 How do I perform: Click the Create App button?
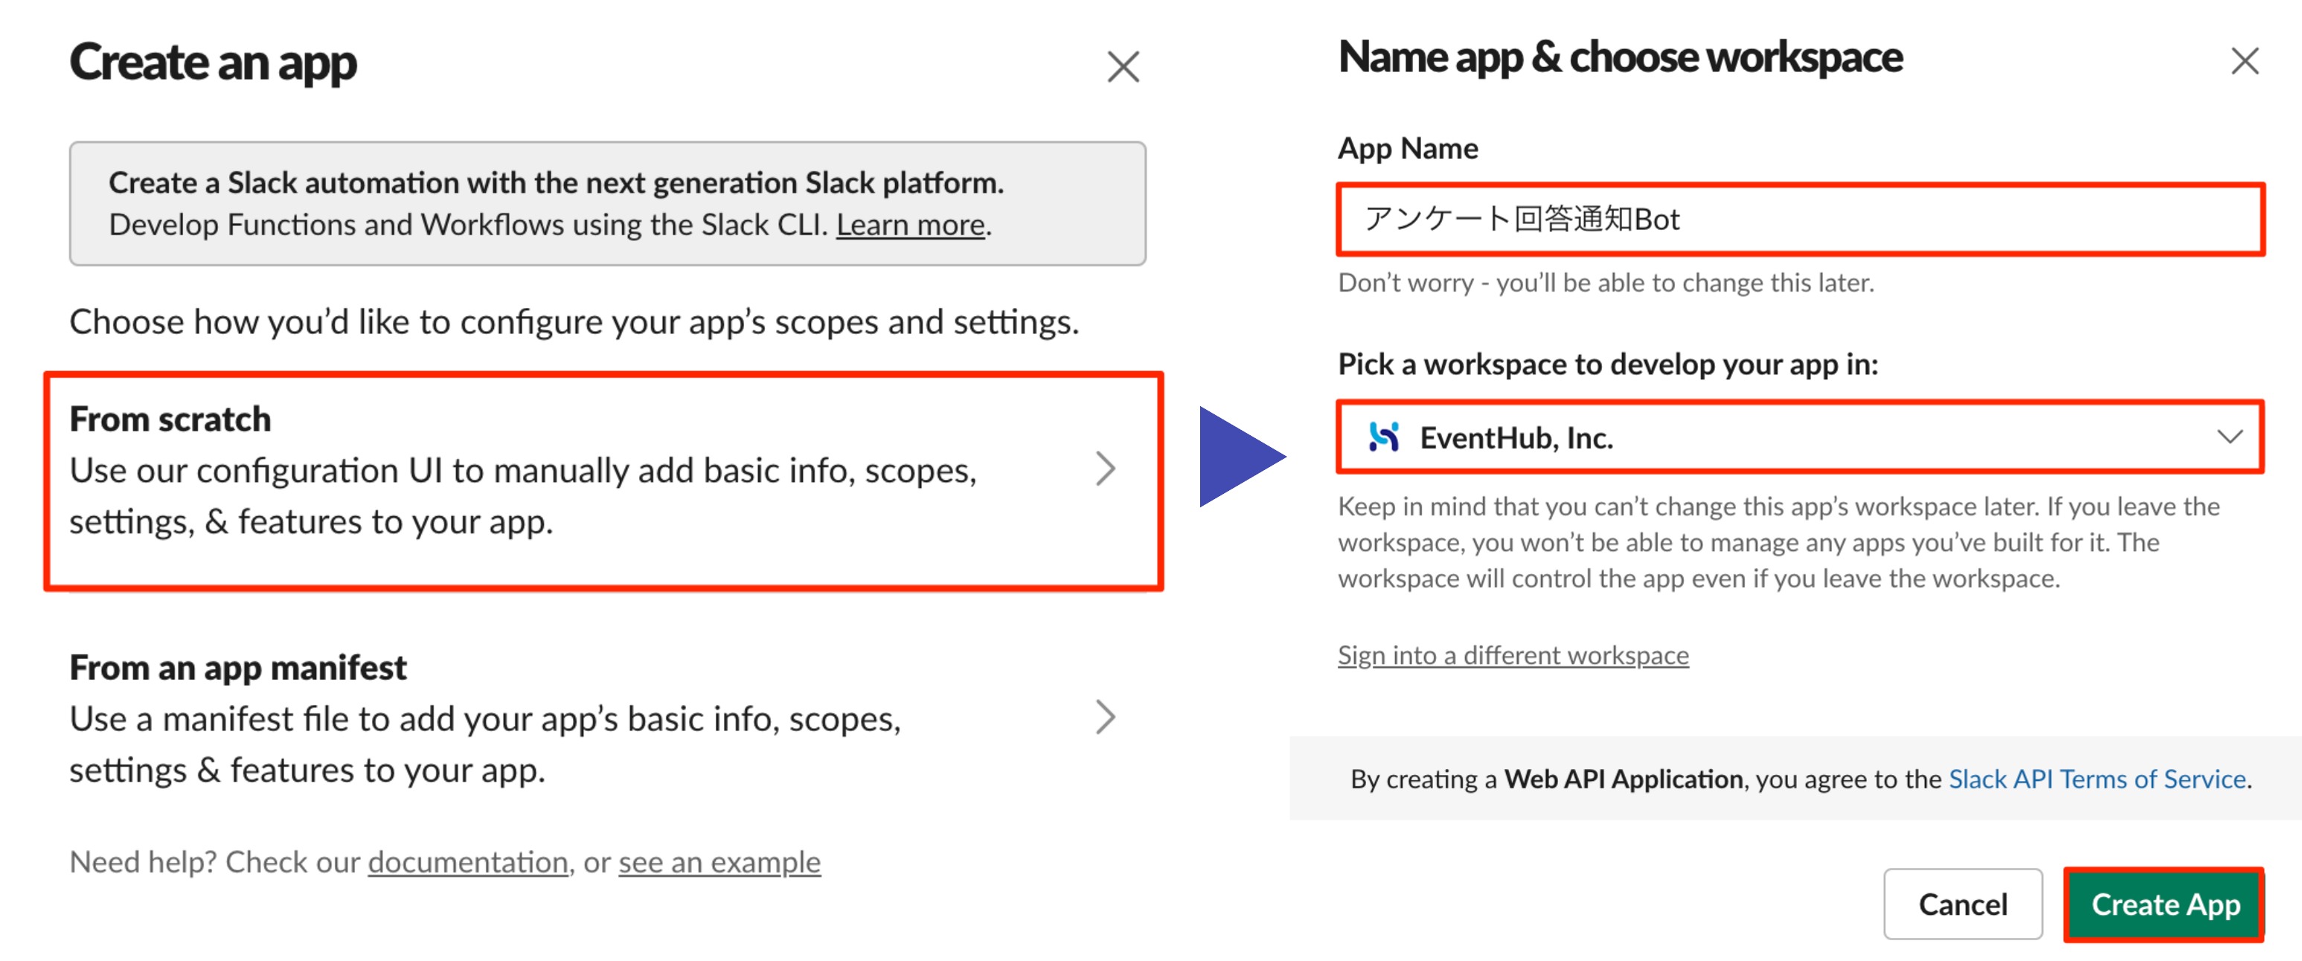click(x=2164, y=904)
